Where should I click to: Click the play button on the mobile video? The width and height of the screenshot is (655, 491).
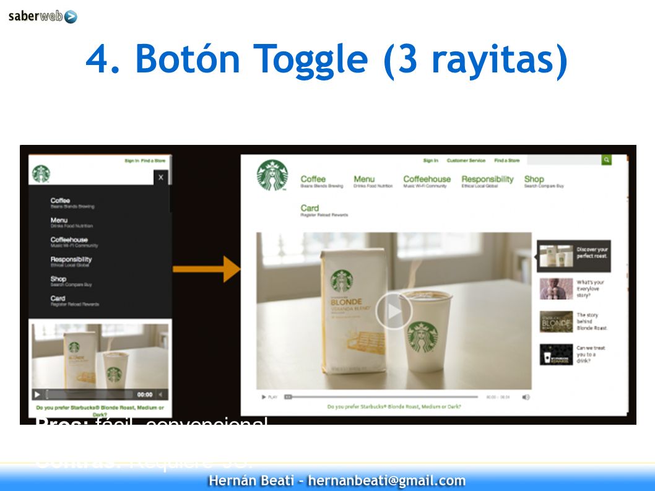pos(37,394)
